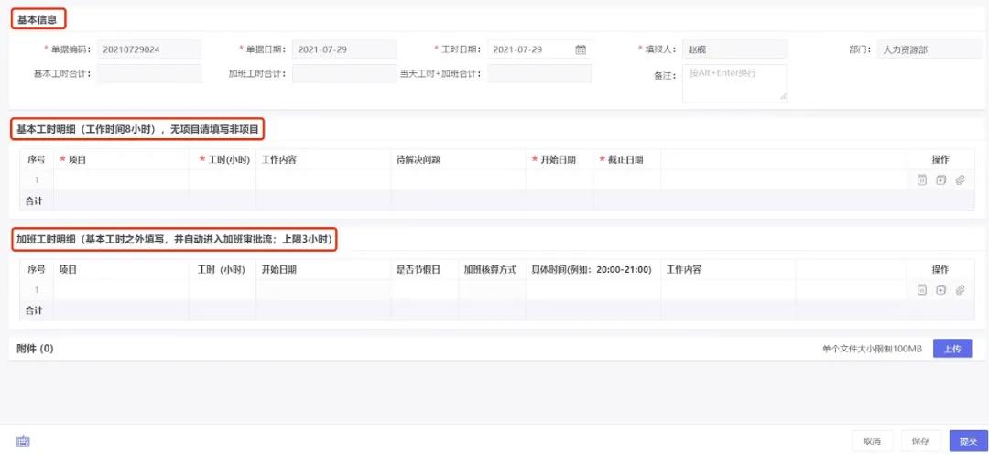This screenshot has width=989, height=454.
Task: Attach file to overtime row 1
Action: point(960,290)
